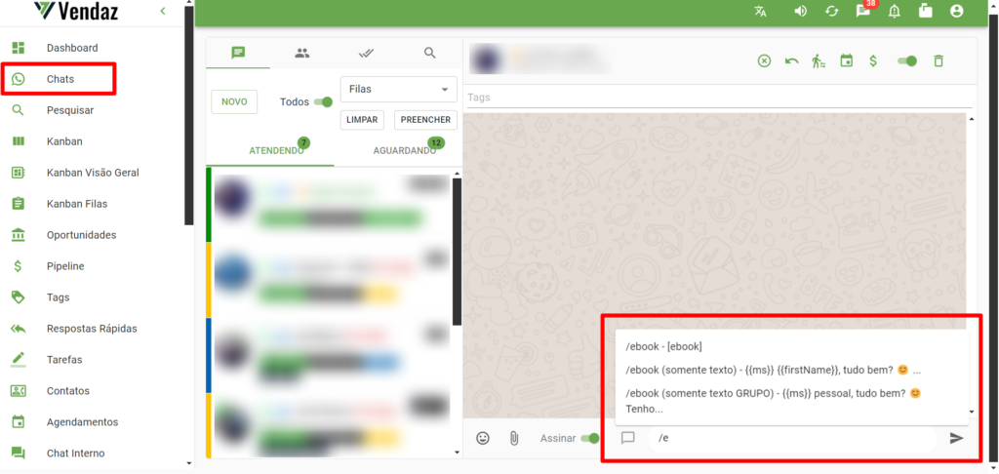
Task: Send the message with the arrow icon
Action: click(956, 438)
